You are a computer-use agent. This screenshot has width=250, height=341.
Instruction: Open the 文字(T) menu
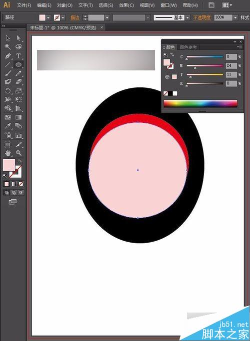point(85,5)
